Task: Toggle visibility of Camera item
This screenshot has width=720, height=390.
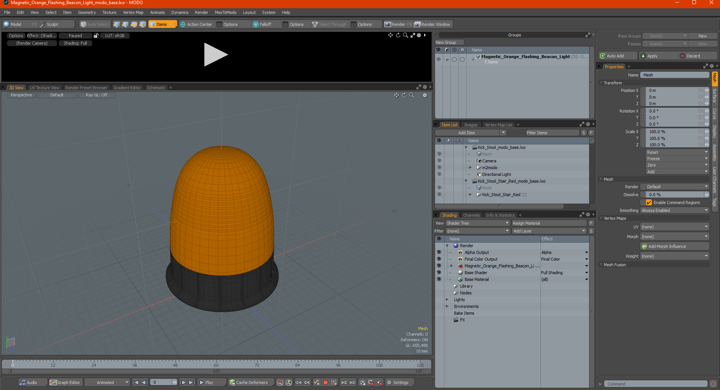Action: click(x=439, y=161)
